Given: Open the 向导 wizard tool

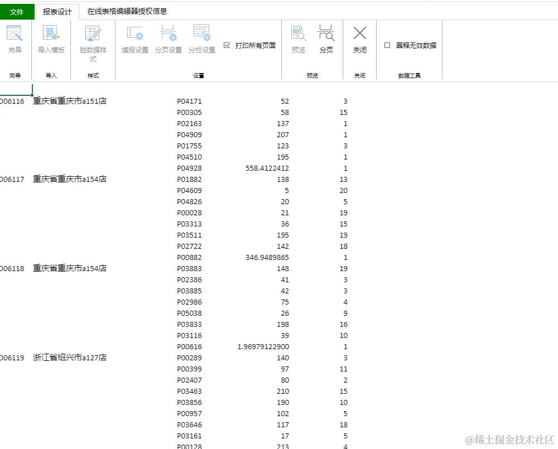Looking at the screenshot, I should click(x=15, y=39).
